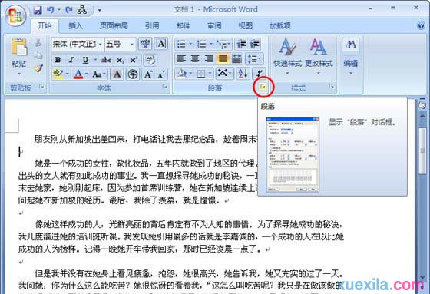Shrink the font size
Screen dimensions: 430x294
[x=161, y=74]
